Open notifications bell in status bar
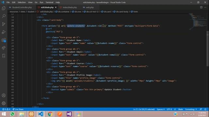The image size is (209, 117). [205, 109]
